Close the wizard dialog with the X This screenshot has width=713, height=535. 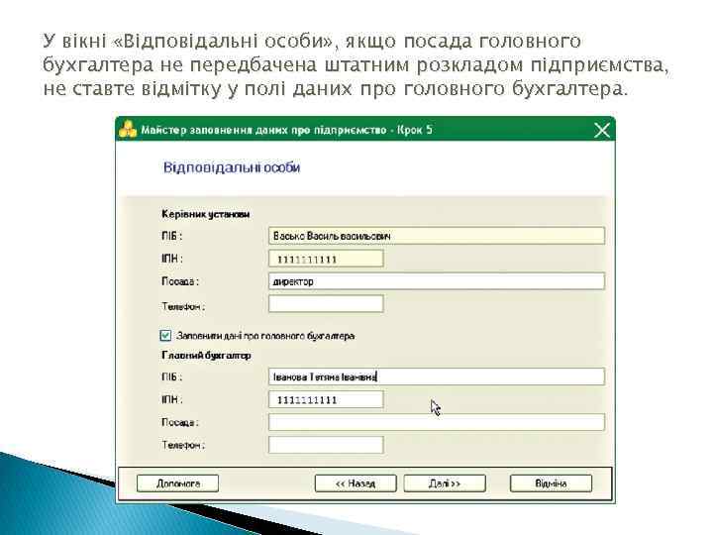(602, 130)
